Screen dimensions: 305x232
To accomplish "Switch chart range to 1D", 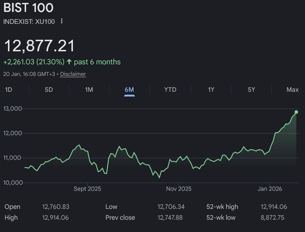I will [9, 90].
